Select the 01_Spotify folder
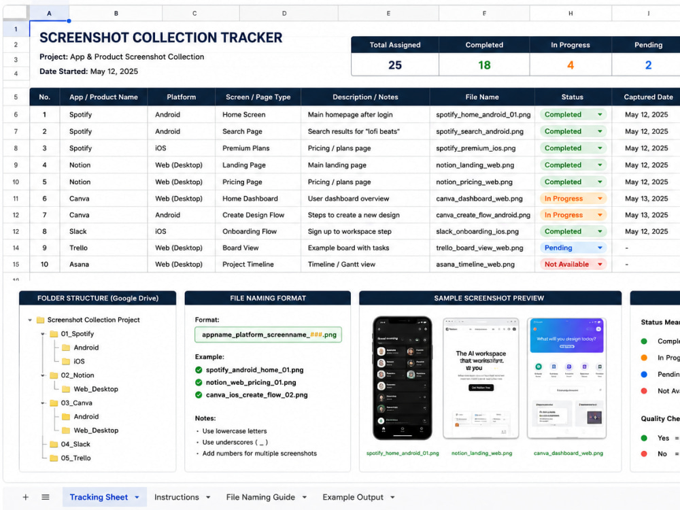The height and width of the screenshot is (510, 680). click(x=72, y=333)
